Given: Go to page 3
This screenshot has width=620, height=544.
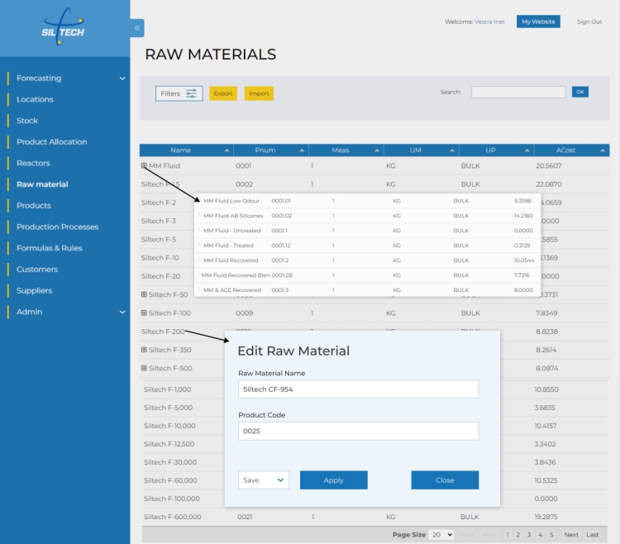Looking at the screenshot, I should [529, 535].
